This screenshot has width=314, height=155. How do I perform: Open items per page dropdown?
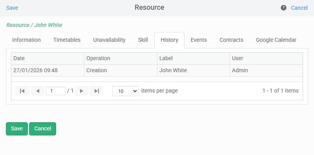click(x=125, y=91)
